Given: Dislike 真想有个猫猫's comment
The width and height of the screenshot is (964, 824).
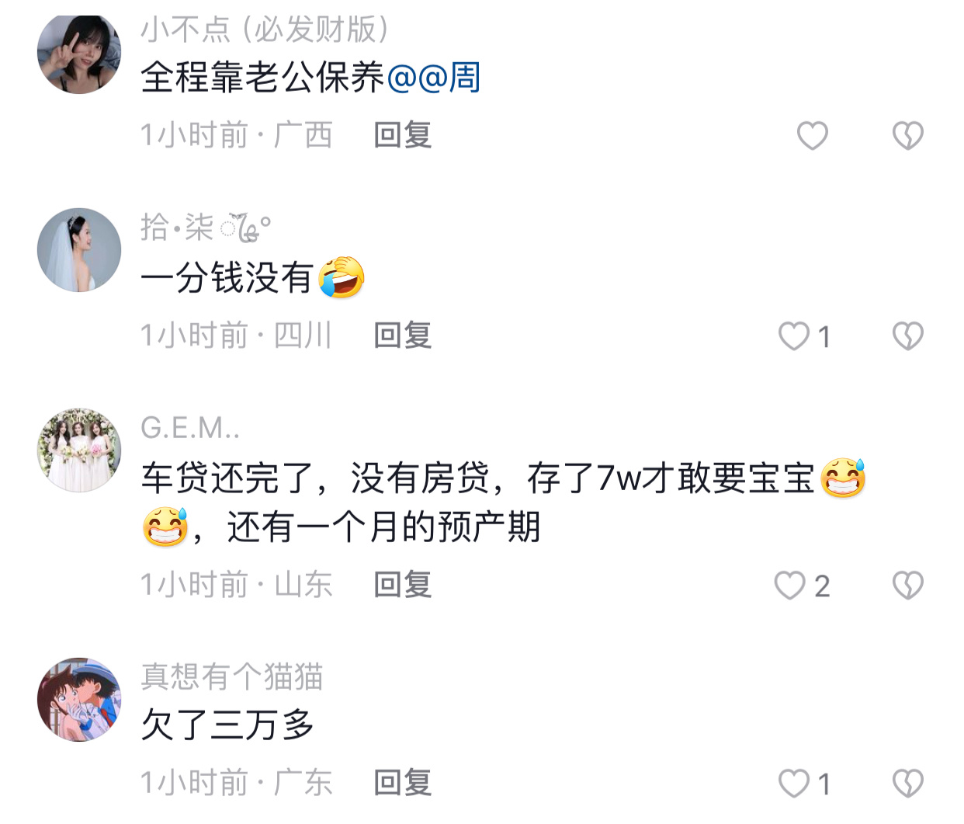Looking at the screenshot, I should [x=907, y=784].
